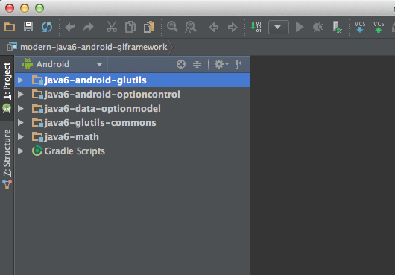The image size is (395, 275).
Task: Navigate Back with left arrow icon
Action: (x=214, y=27)
